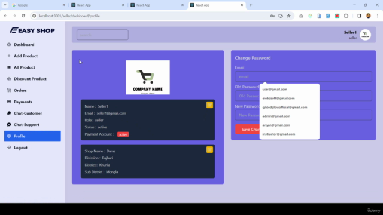The image size is (383, 215).
Task: Choose ariyan@gmail.com suggestion
Action: click(290, 125)
